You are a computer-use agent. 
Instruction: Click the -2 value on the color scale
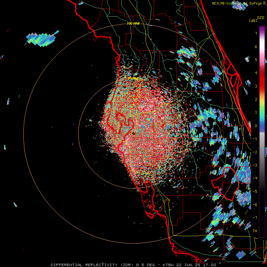[255, 152]
